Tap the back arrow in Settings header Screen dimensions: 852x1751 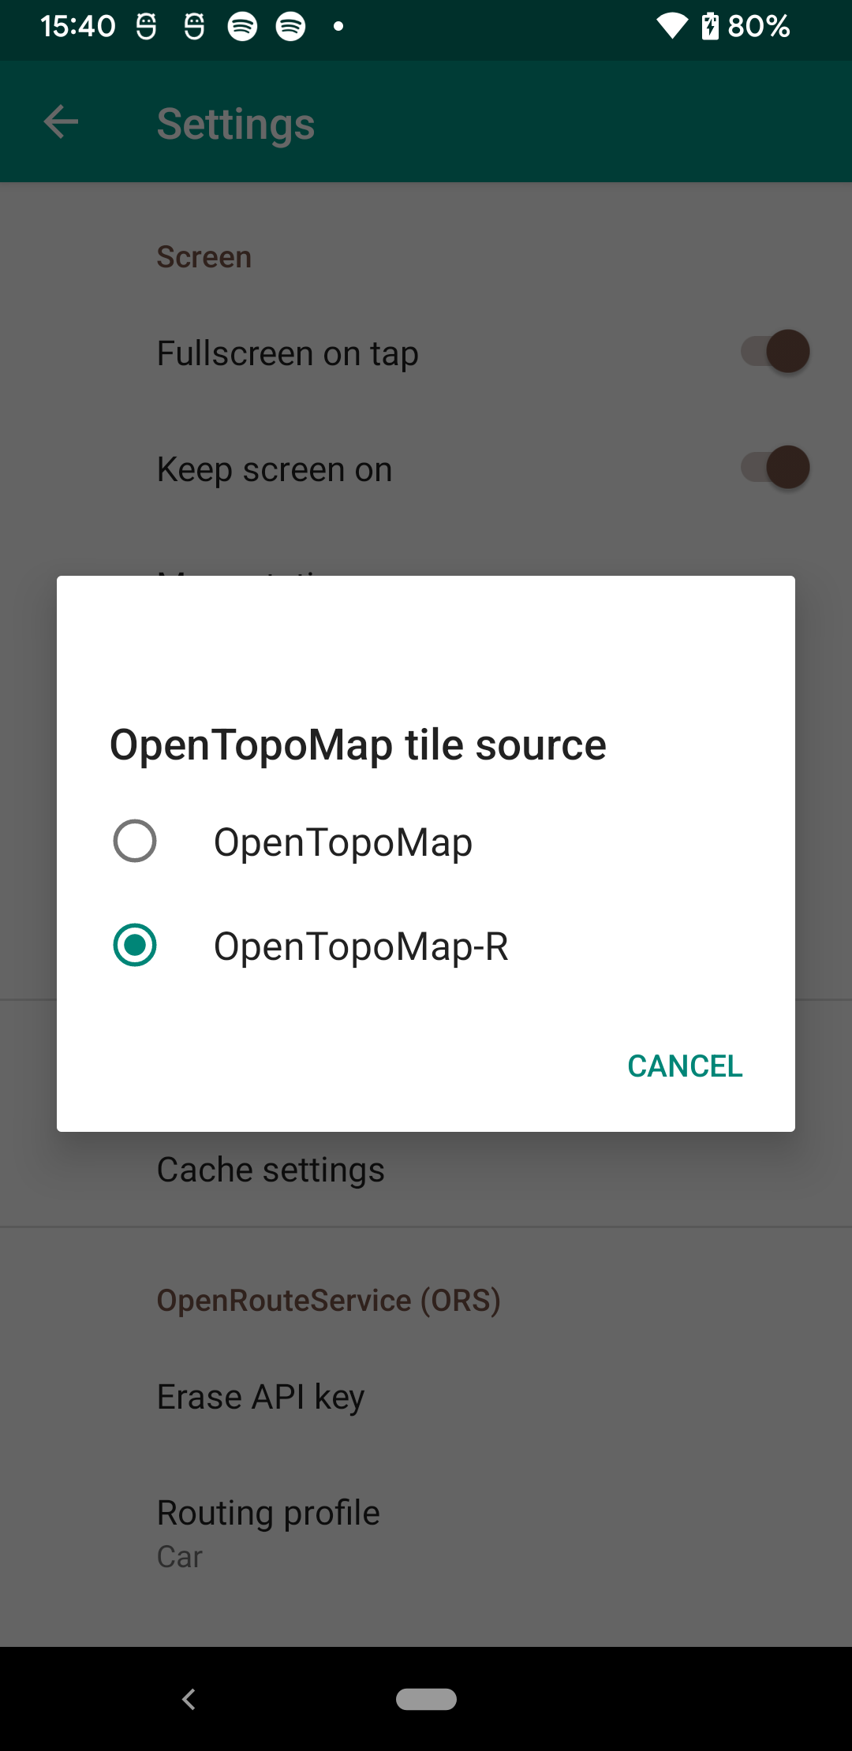61,122
